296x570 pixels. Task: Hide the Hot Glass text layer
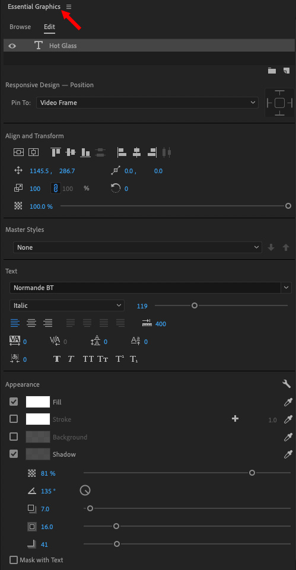click(12, 46)
